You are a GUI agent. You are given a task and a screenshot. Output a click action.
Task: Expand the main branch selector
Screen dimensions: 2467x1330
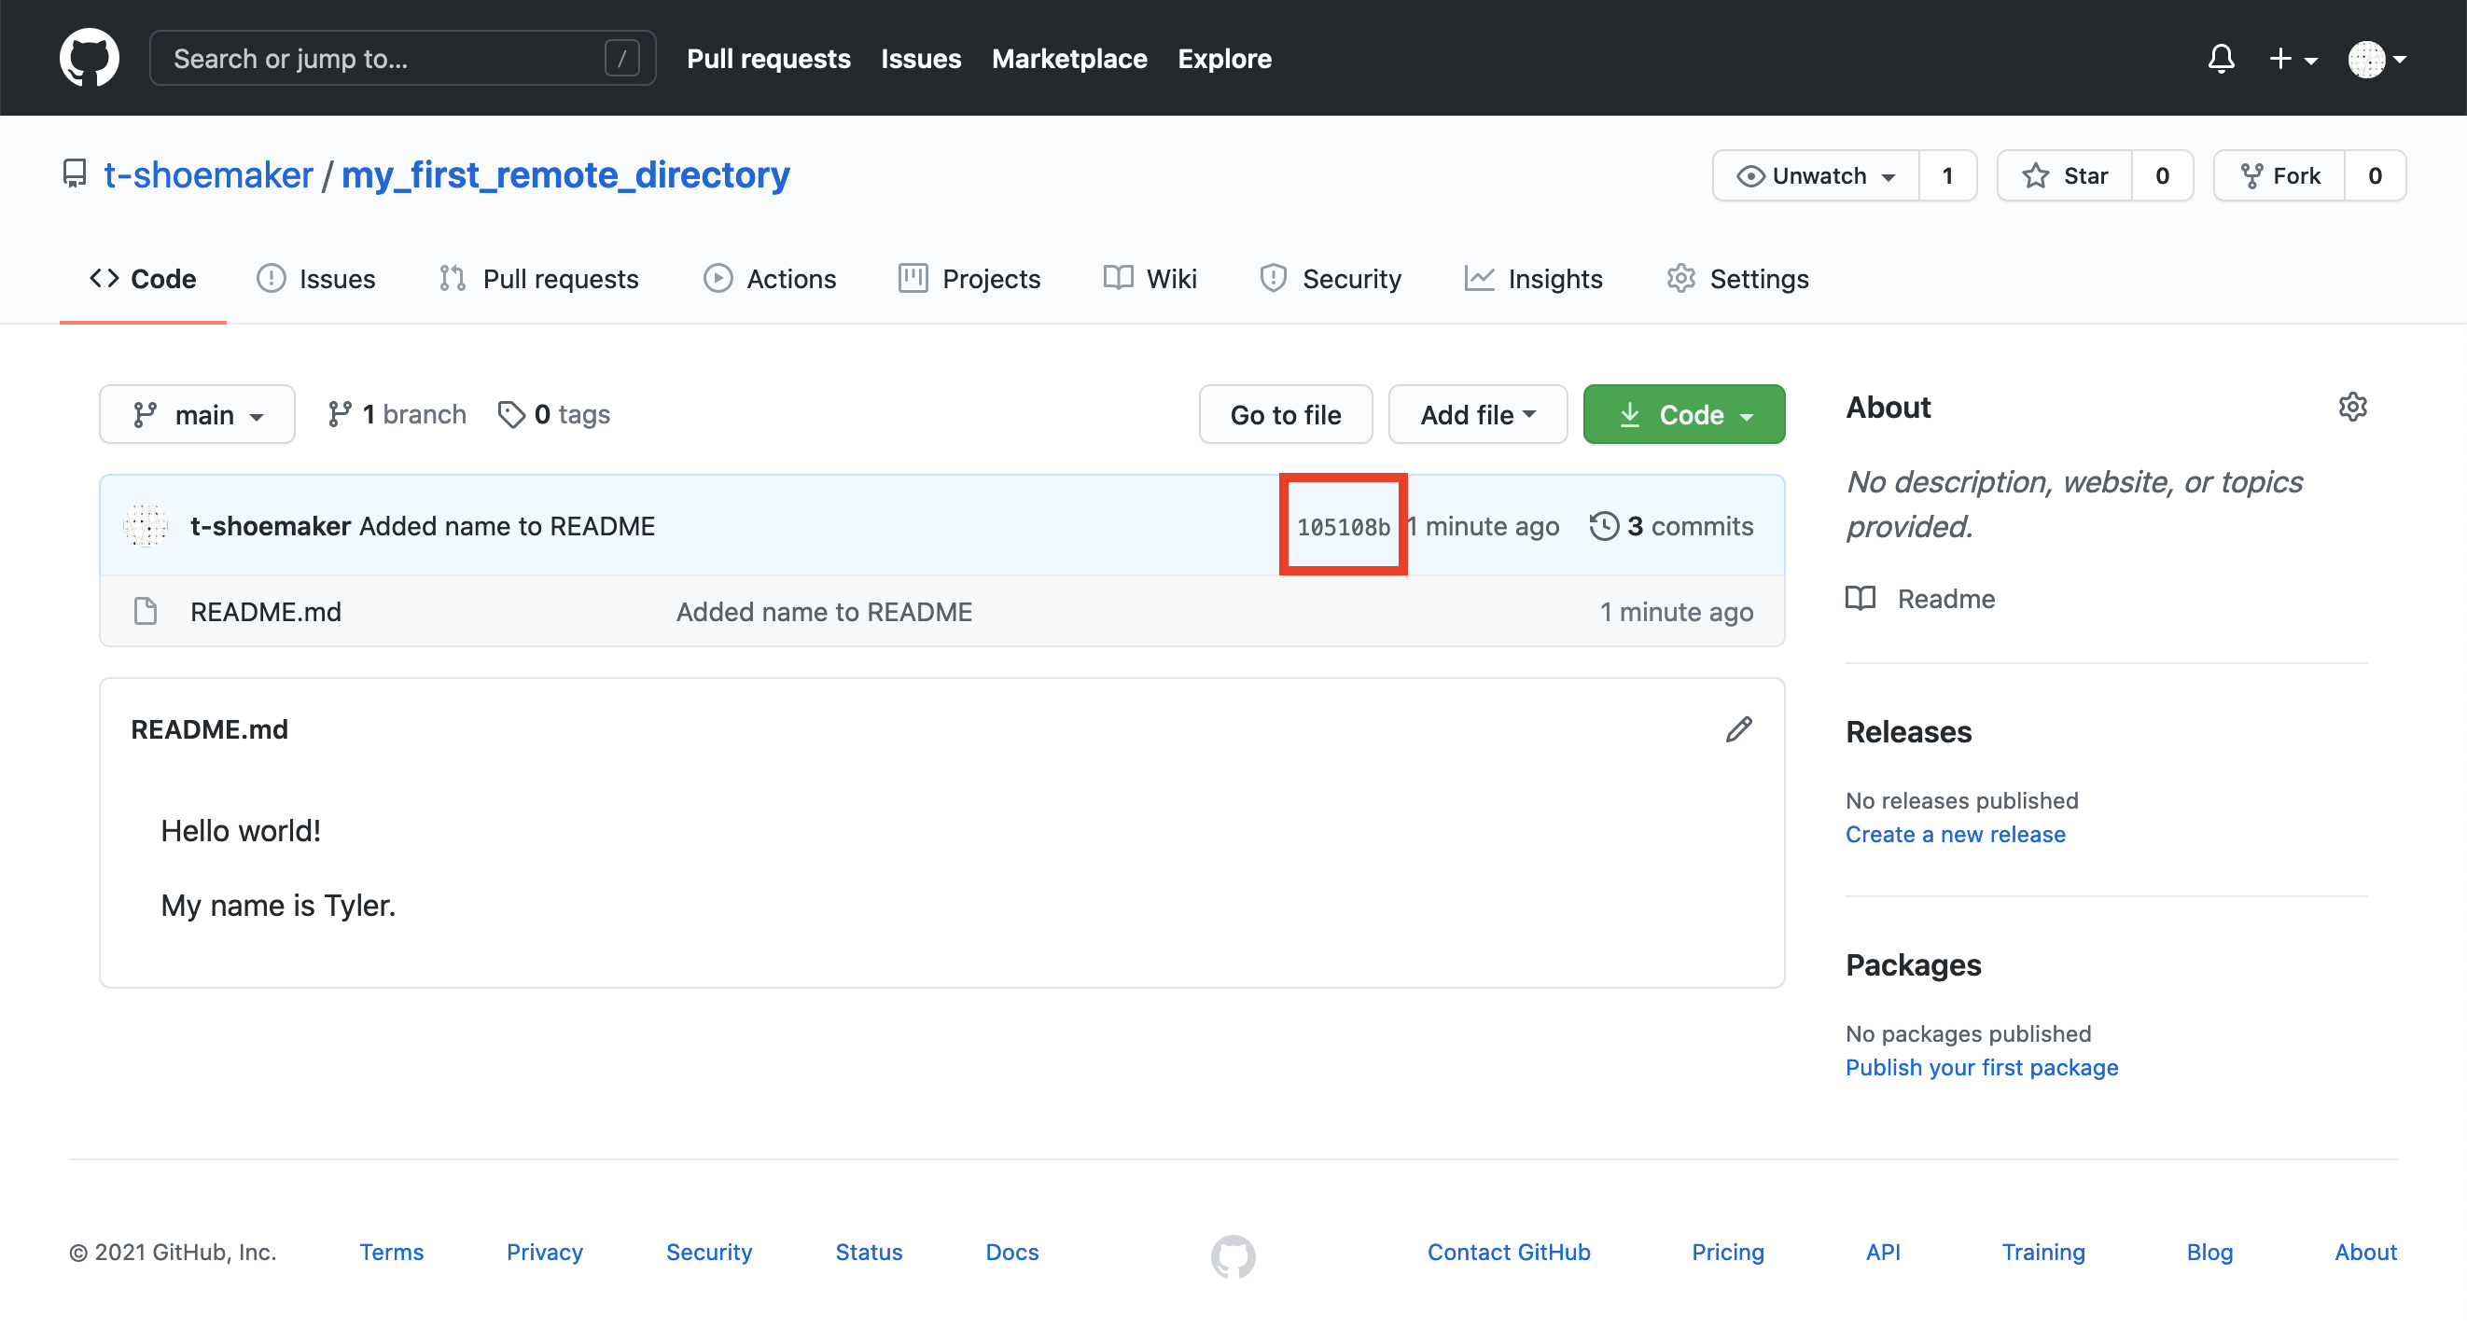click(x=197, y=415)
